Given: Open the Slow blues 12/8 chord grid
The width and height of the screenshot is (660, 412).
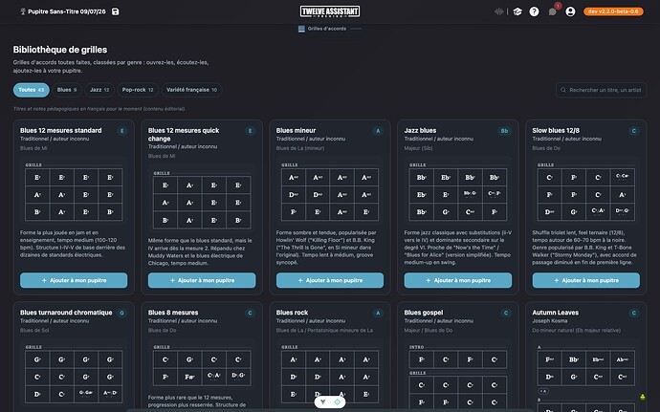Looking at the screenshot, I should [586, 194].
